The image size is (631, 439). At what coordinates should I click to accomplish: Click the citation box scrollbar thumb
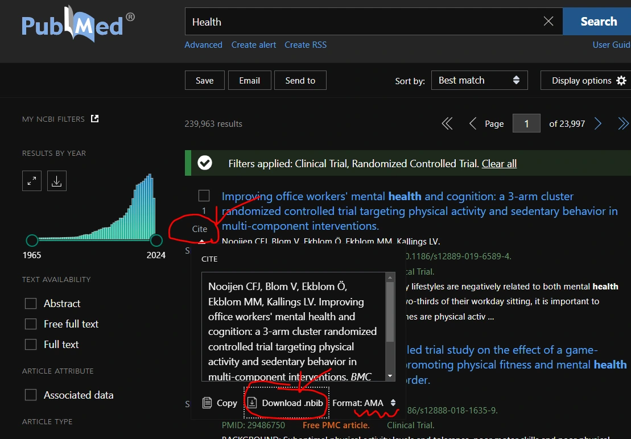pos(390,312)
